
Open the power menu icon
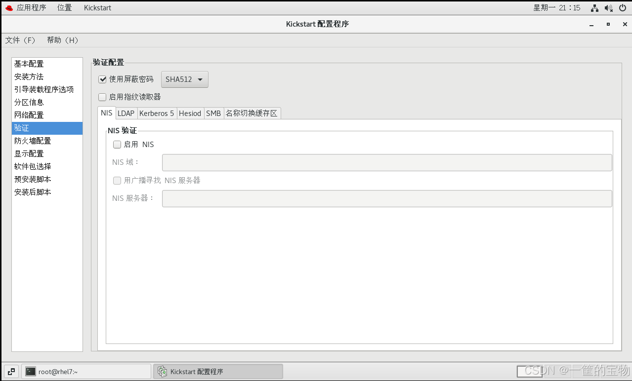click(623, 8)
